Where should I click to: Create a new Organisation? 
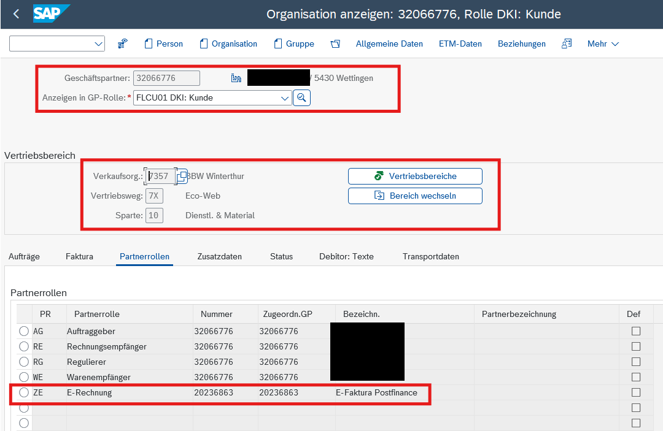pos(228,44)
